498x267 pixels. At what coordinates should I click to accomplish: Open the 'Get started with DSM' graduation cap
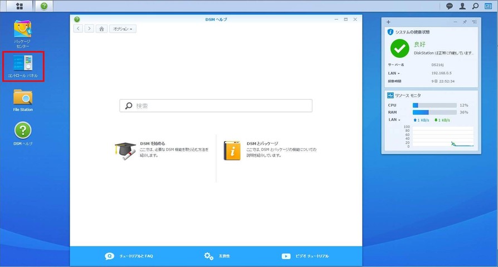[x=125, y=151]
